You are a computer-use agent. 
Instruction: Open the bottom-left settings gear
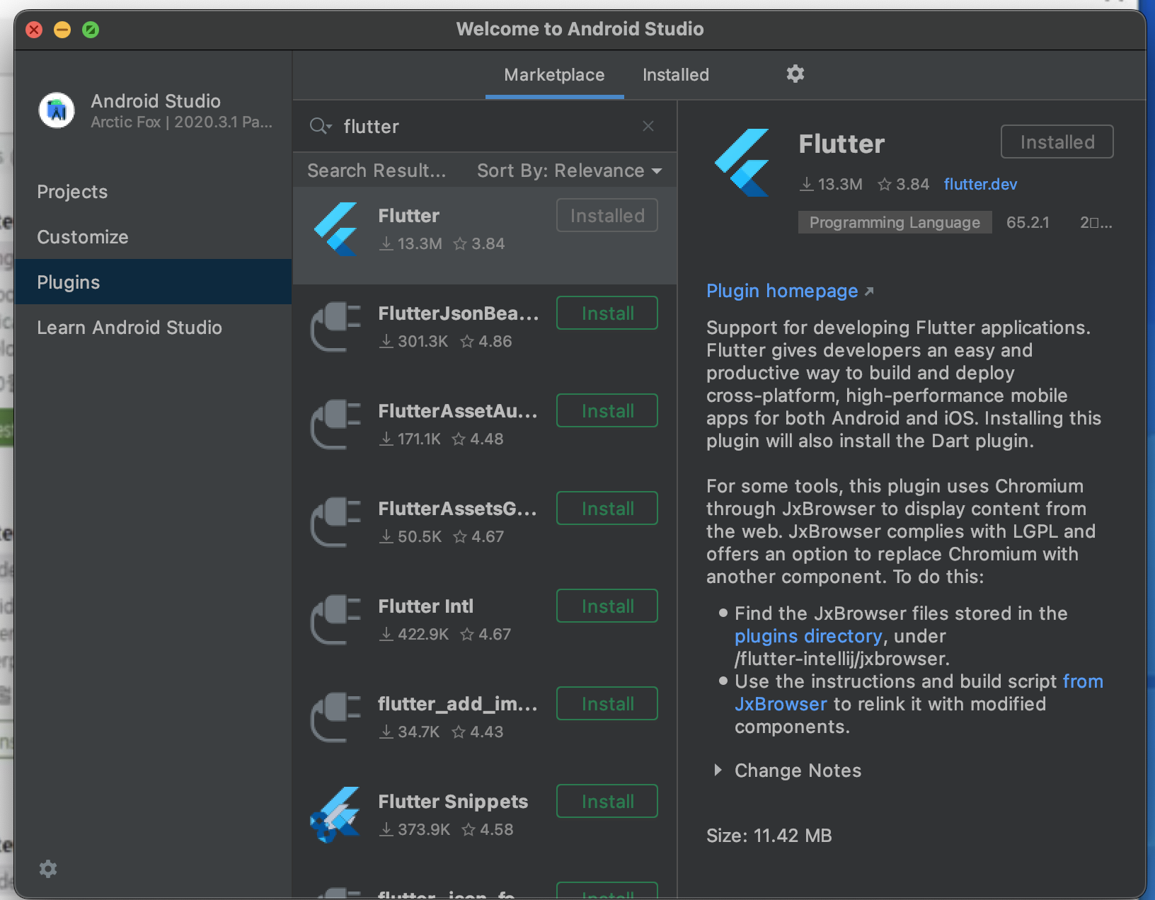[x=48, y=869]
